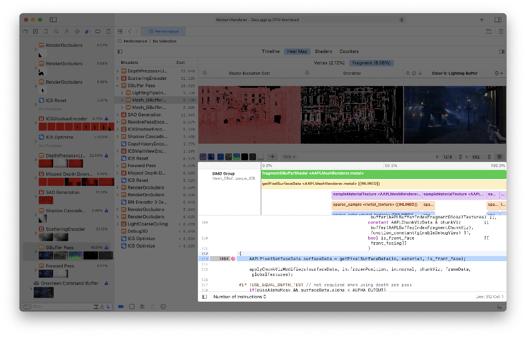This screenshot has height=337, width=526.
Task: Open the Number of Instructions dropdown
Action: pyautogui.click(x=240, y=297)
